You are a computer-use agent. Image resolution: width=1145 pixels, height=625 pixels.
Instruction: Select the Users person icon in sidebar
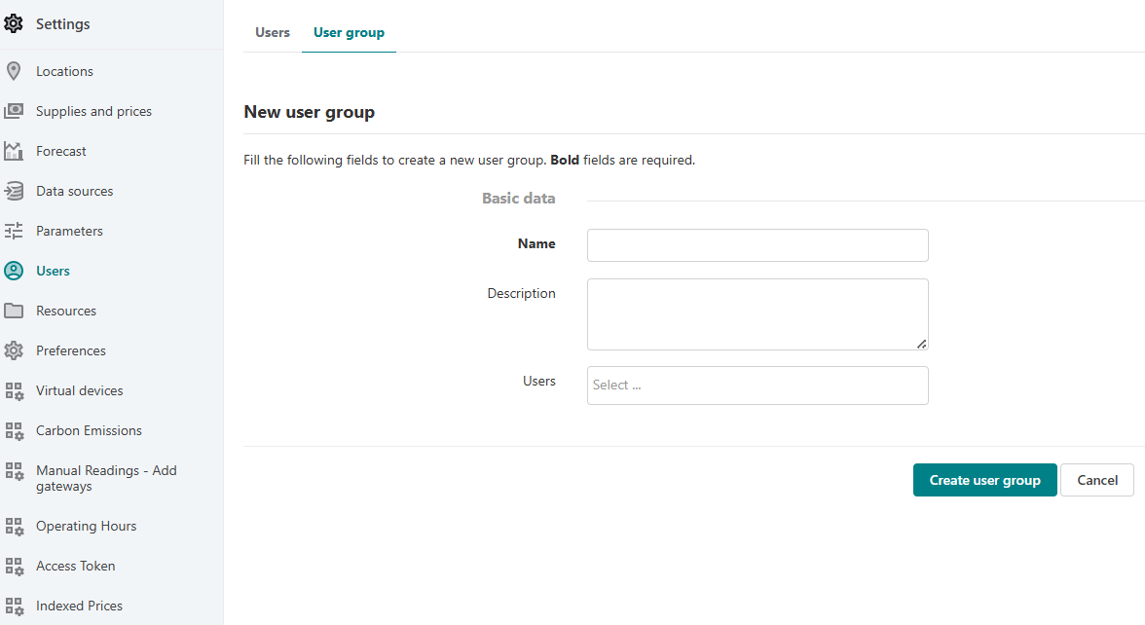14,271
